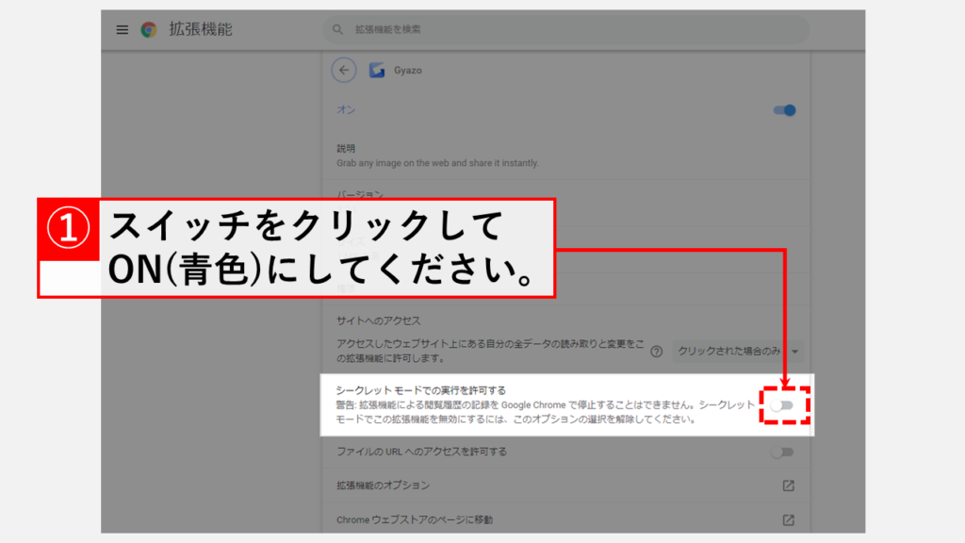Enable the シークレット モード permission switch
Screen dimensions: 965x543
783,404
